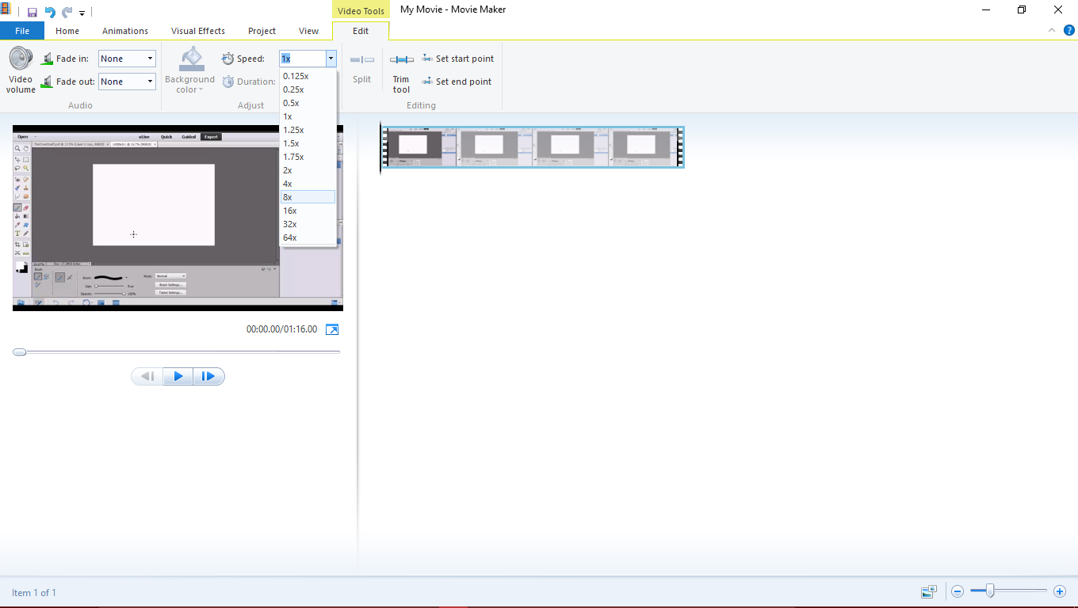The height and width of the screenshot is (608, 1078).
Task: Open the View tab
Action: [308, 31]
